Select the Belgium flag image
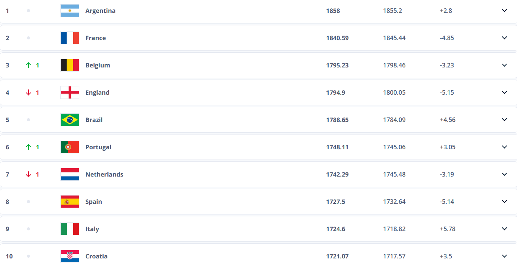 click(70, 65)
